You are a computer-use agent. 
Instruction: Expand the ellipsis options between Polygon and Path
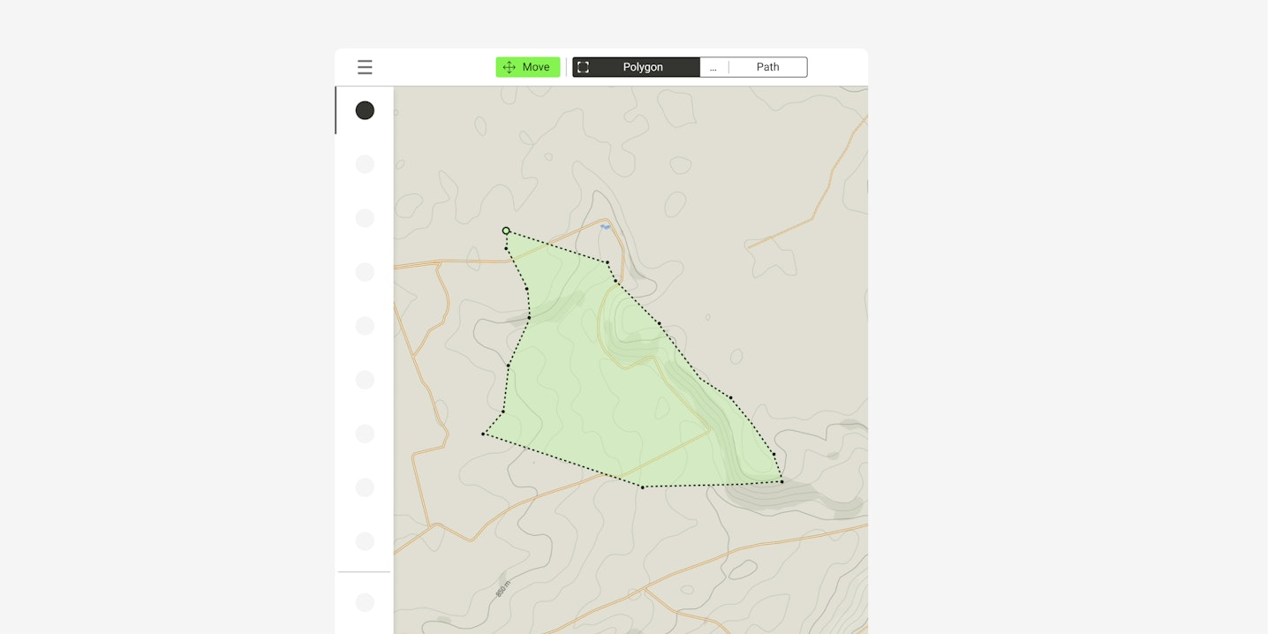pyautogui.click(x=713, y=67)
